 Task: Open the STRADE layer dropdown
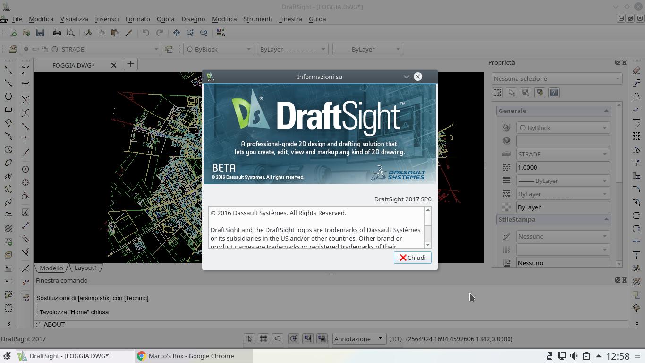click(91, 49)
